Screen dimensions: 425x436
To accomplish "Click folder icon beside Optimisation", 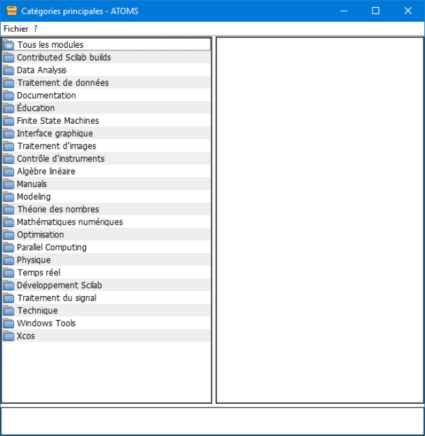I will tap(9, 235).
